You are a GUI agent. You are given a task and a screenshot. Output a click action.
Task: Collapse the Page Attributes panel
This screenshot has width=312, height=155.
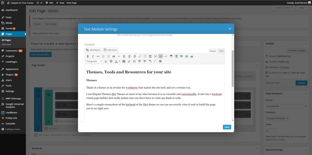pyautogui.click(x=305, y=93)
